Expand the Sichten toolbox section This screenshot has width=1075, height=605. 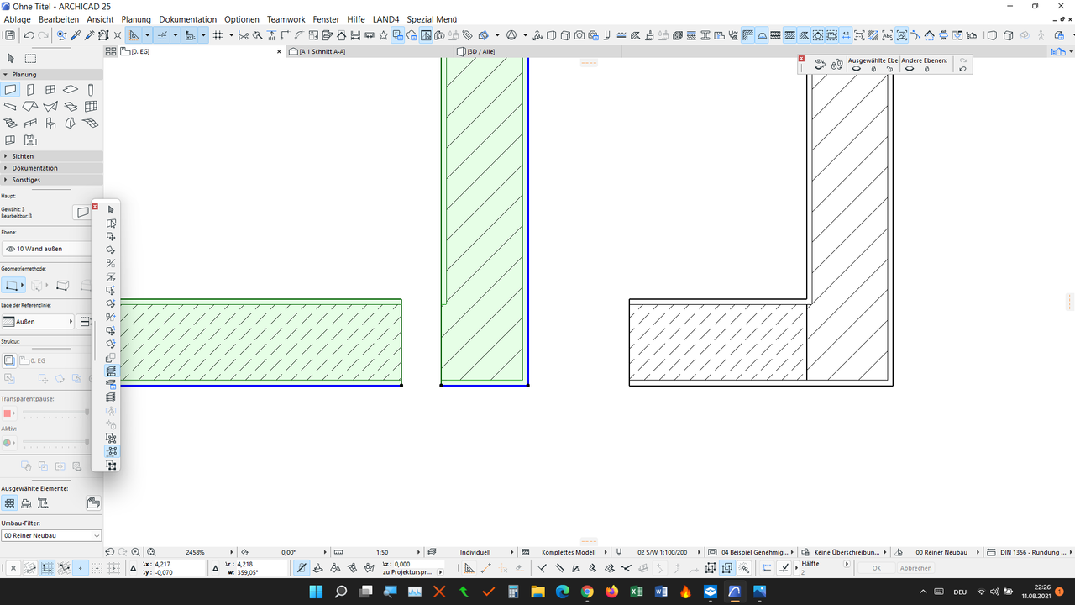pyautogui.click(x=51, y=156)
